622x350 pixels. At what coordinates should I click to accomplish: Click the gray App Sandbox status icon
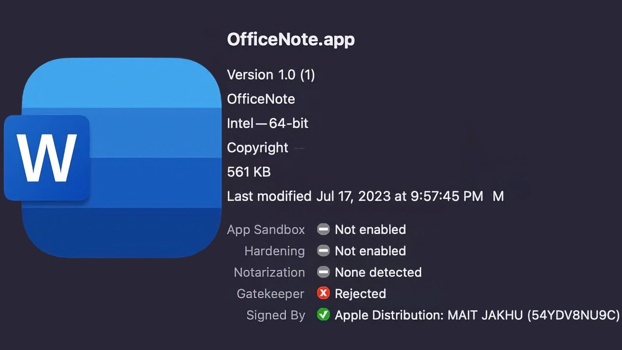[x=323, y=230]
